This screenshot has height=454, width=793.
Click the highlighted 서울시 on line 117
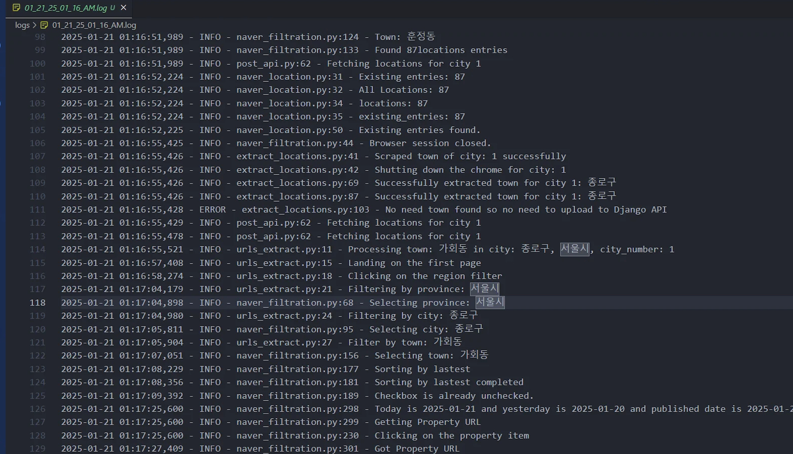point(484,289)
